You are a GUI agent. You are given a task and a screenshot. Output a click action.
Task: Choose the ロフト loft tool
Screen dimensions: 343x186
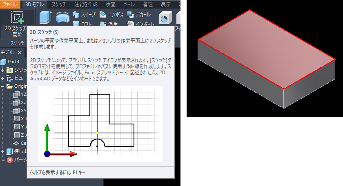[82, 24]
